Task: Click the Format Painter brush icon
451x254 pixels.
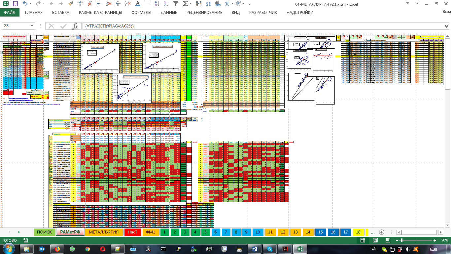Action: [70, 4]
